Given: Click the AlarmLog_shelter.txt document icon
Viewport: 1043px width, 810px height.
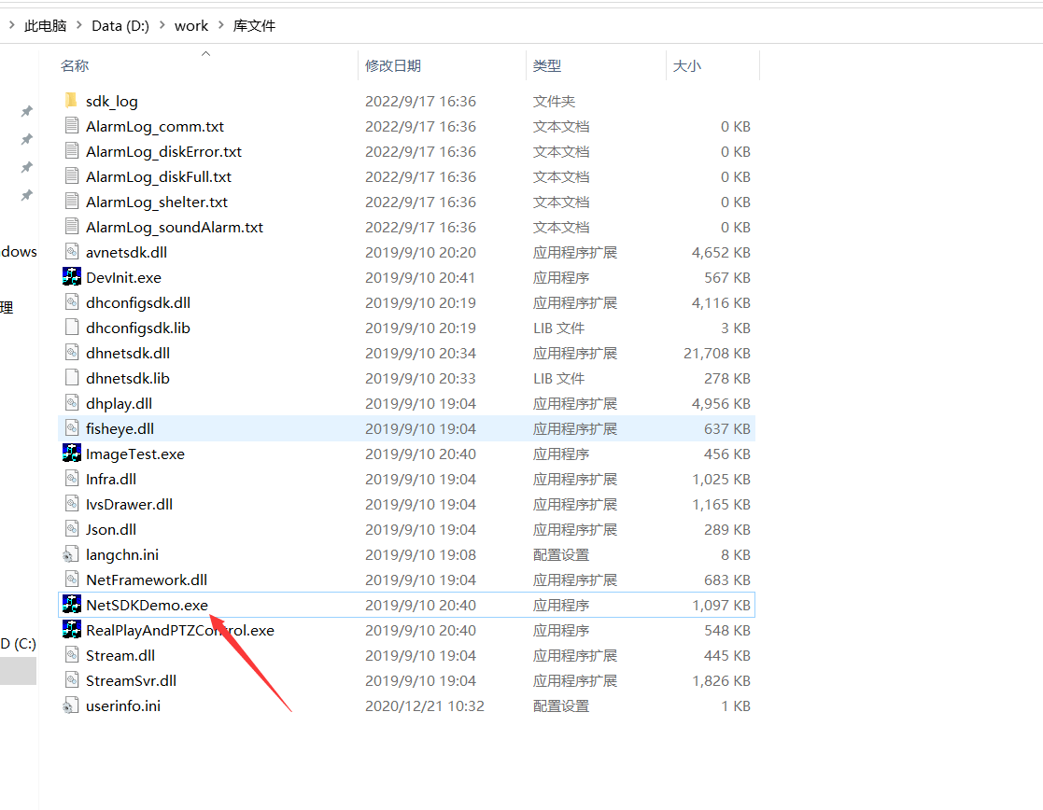Looking at the screenshot, I should tap(72, 202).
